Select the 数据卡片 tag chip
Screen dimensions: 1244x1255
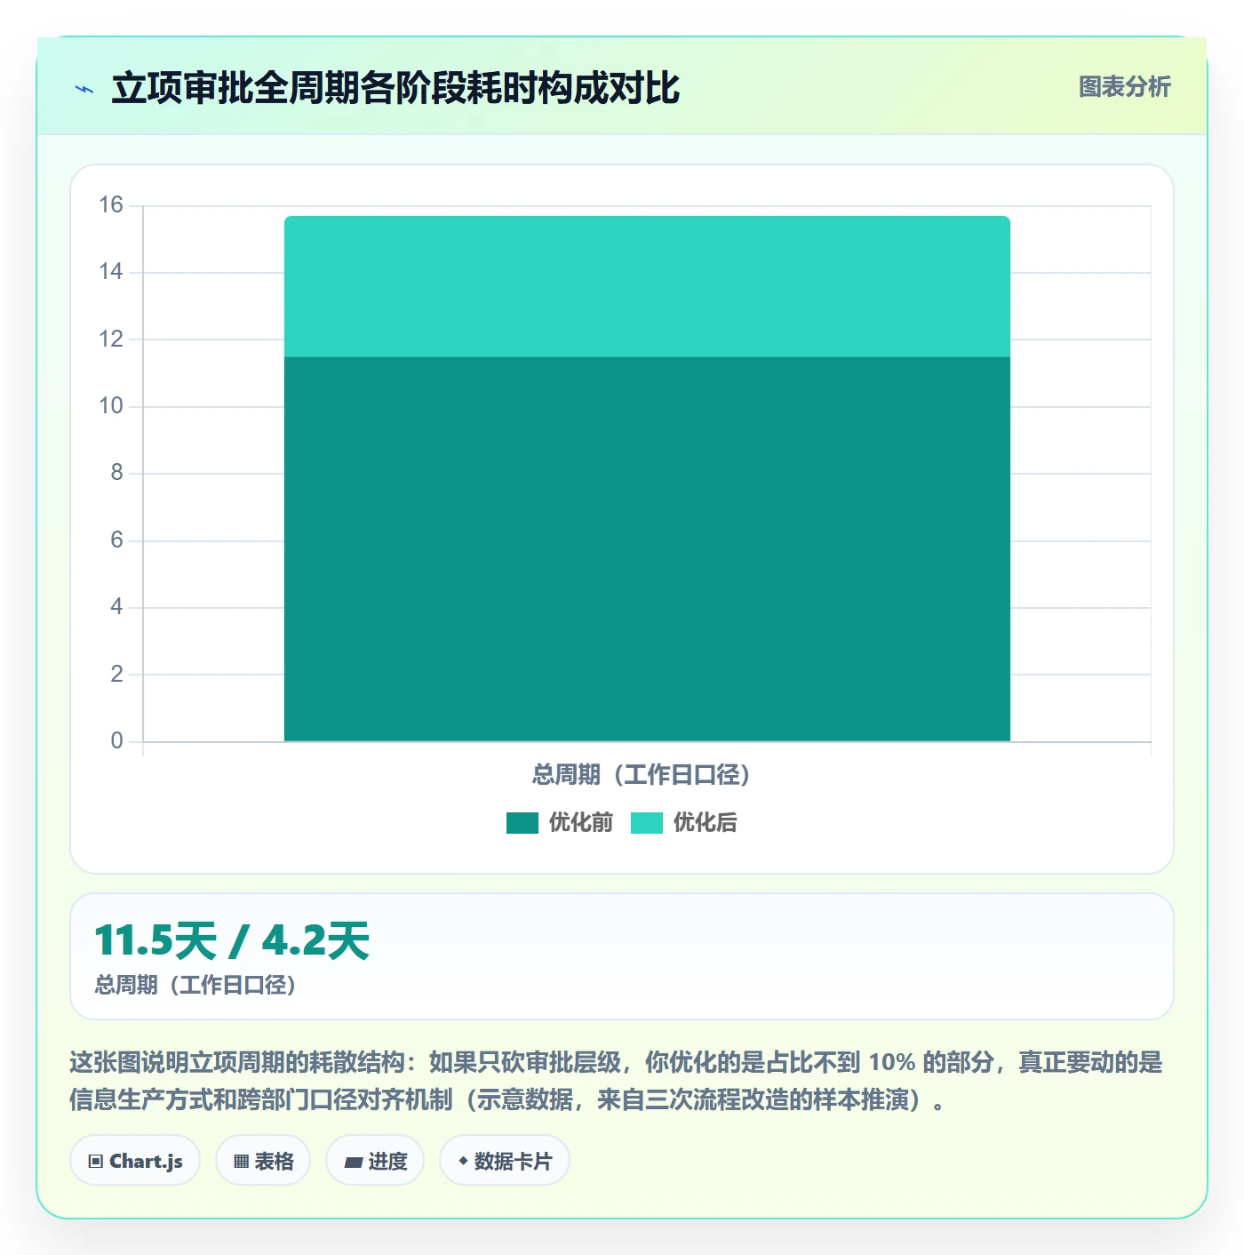(505, 1161)
